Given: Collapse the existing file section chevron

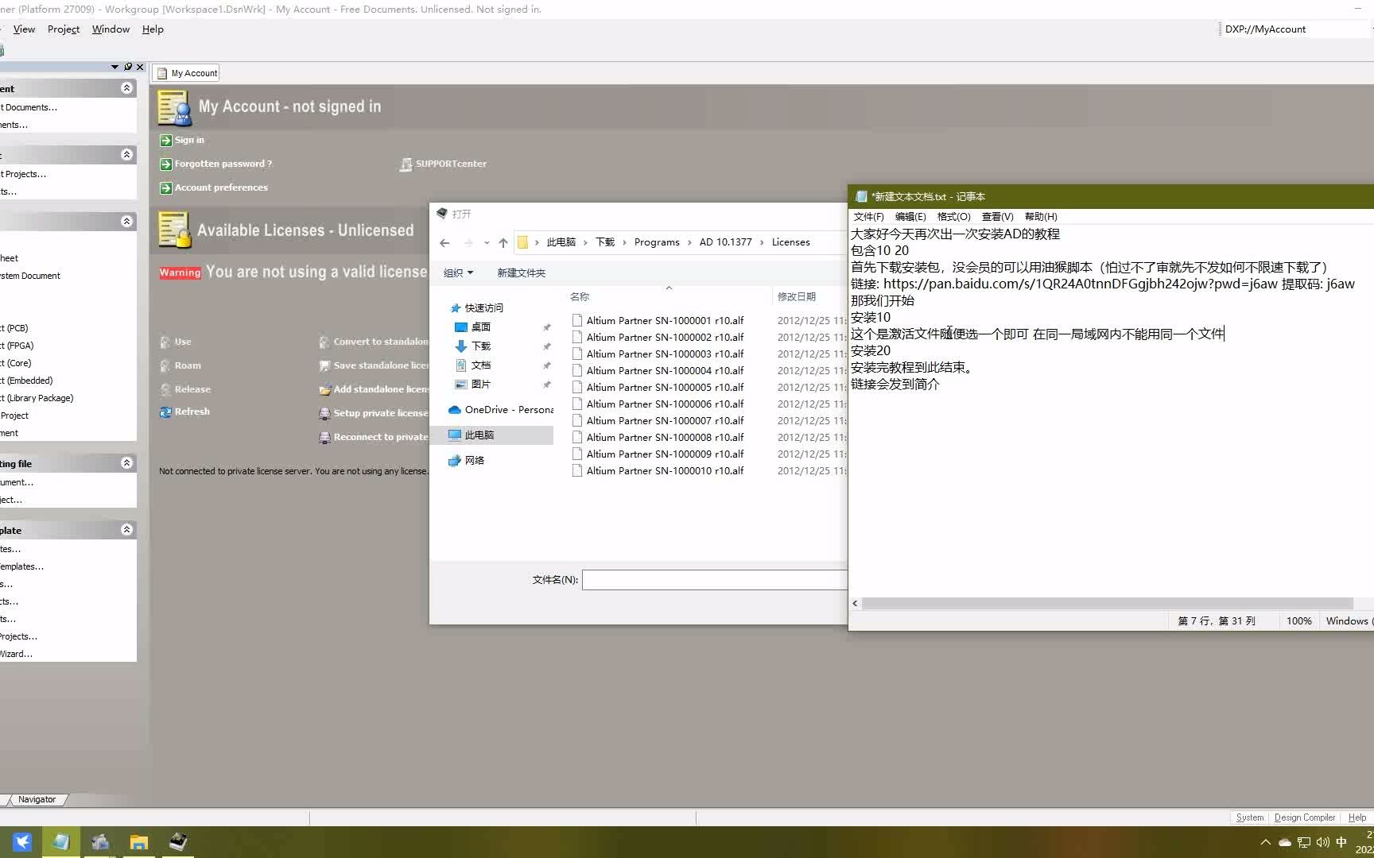Looking at the screenshot, I should (x=126, y=462).
